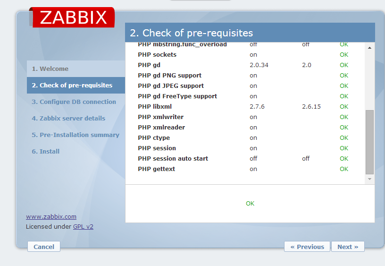The image size is (385, 266).
Task: Click the Cancel button
Action: (44, 247)
